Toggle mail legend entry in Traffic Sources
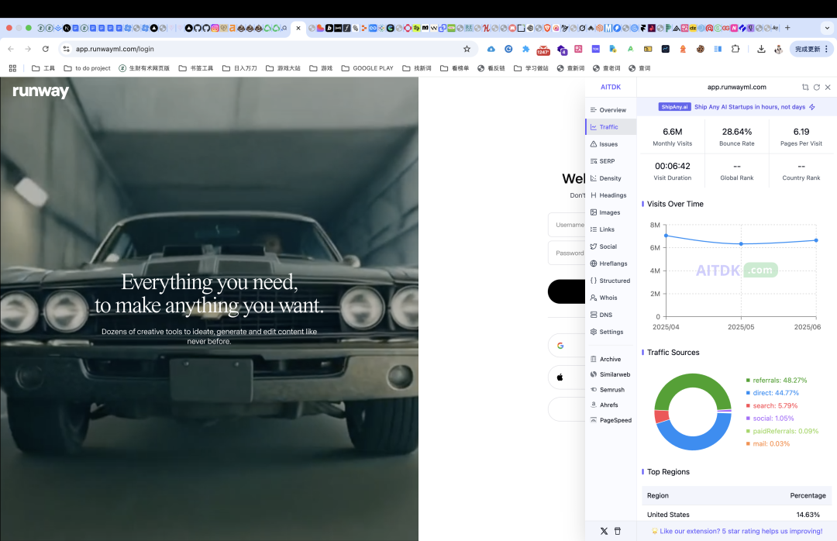Viewport: 837px width, 541px height. 767,444
